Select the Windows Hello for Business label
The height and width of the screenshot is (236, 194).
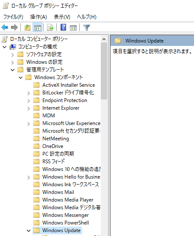click(71, 177)
